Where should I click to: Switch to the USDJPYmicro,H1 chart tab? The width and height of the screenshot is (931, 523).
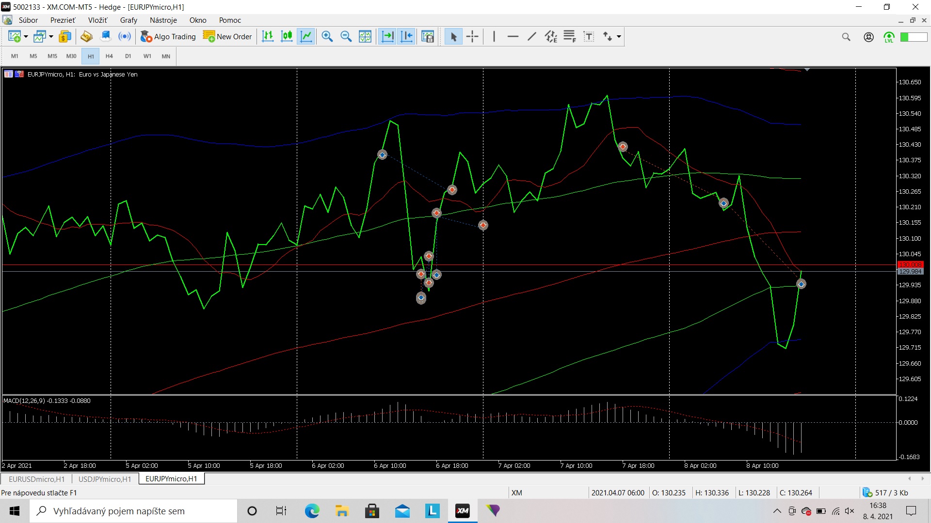pos(105,479)
